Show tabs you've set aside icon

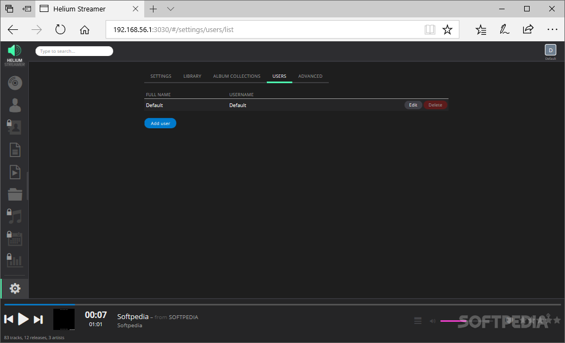[9, 9]
